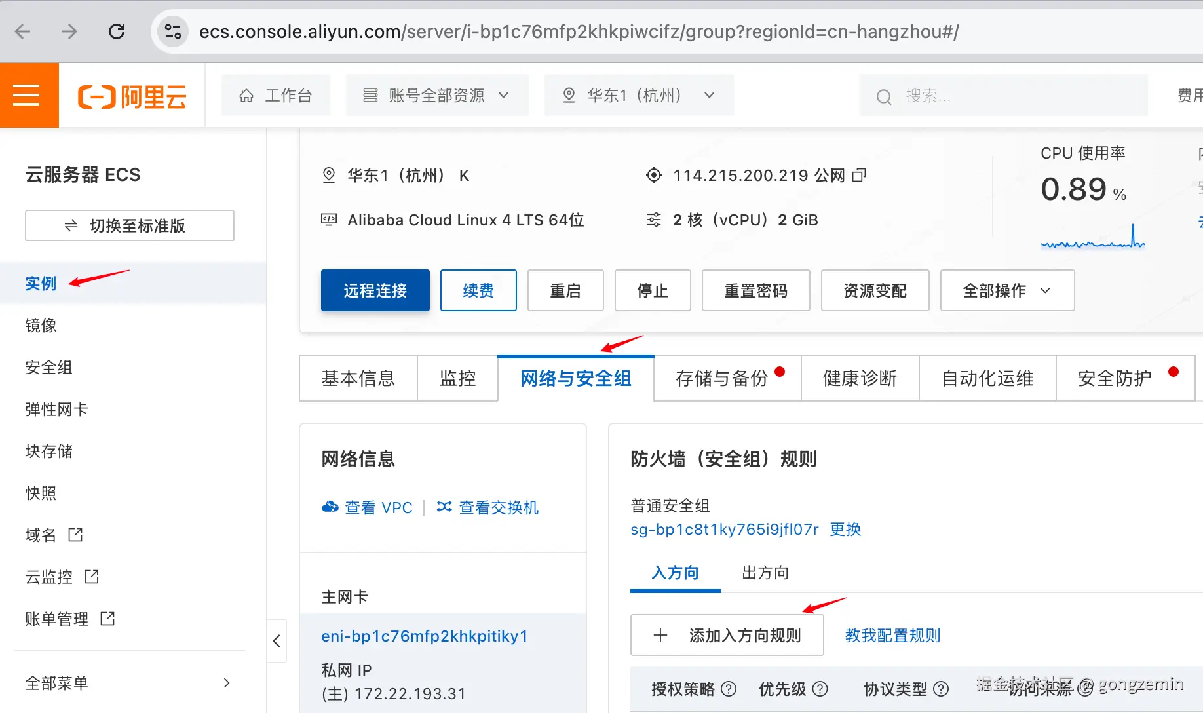The width and height of the screenshot is (1203, 713).
Task: Click the browser address bar URL
Action: [x=579, y=31]
